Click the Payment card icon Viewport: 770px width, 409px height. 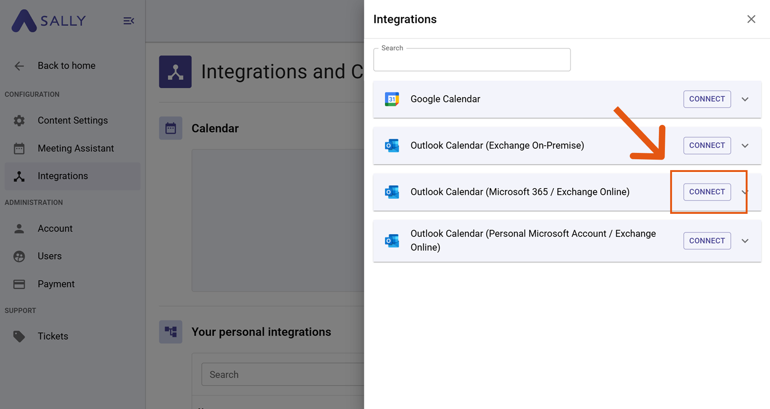tap(19, 284)
